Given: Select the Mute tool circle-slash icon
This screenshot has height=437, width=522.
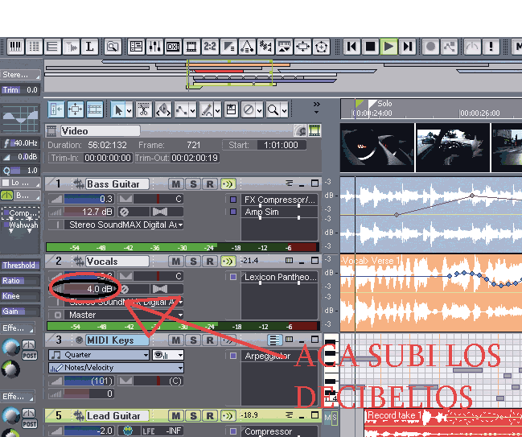Looking at the screenshot, I should tap(249, 109).
